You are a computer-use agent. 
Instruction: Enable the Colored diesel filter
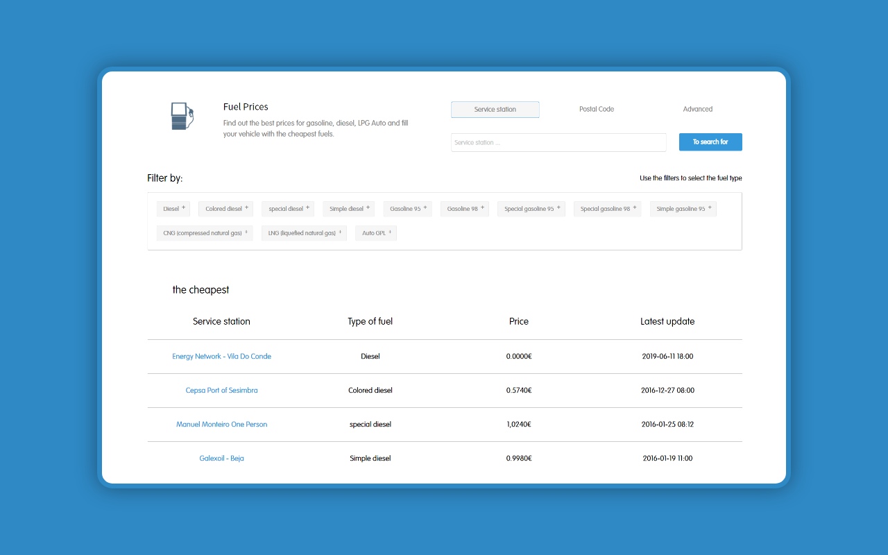coord(225,209)
